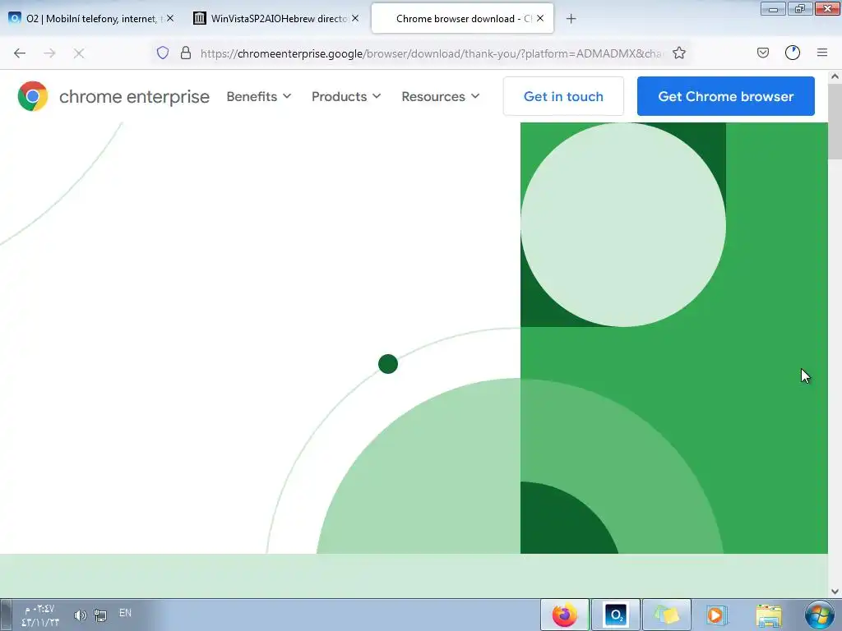This screenshot has width=842, height=631.
Task: Open Windows Explorer folder icon
Action: pos(769,615)
